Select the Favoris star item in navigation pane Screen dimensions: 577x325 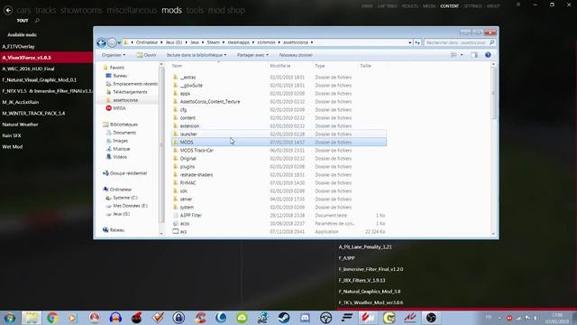114,68
